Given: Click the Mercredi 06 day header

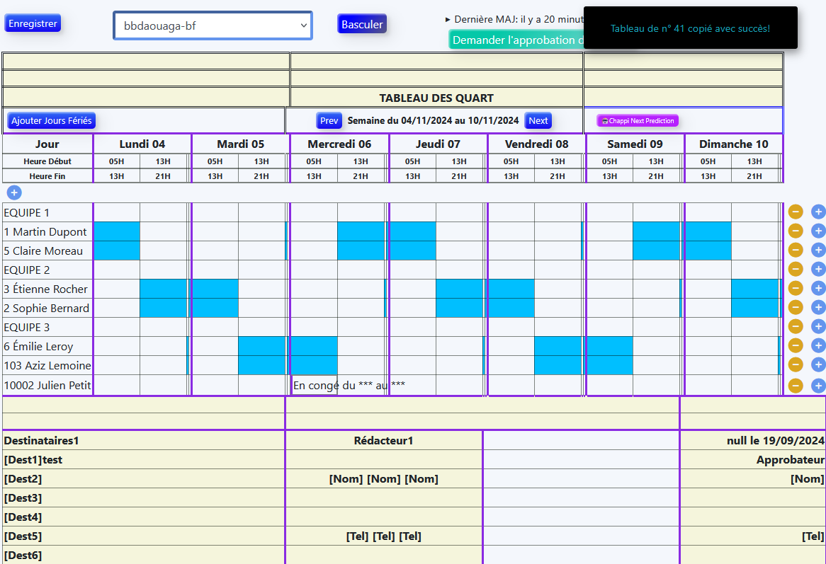Looking at the screenshot, I should point(339,144).
